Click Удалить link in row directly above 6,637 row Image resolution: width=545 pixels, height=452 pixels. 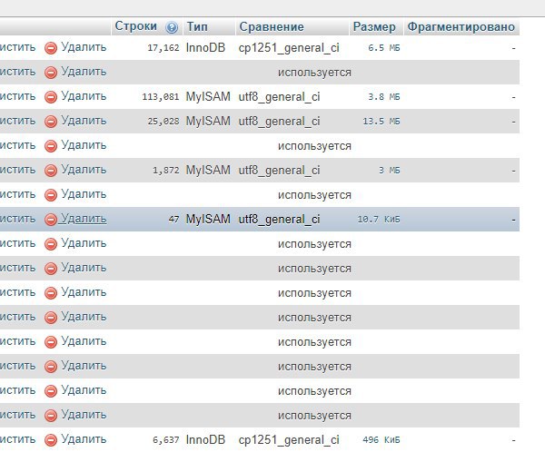[x=84, y=415]
